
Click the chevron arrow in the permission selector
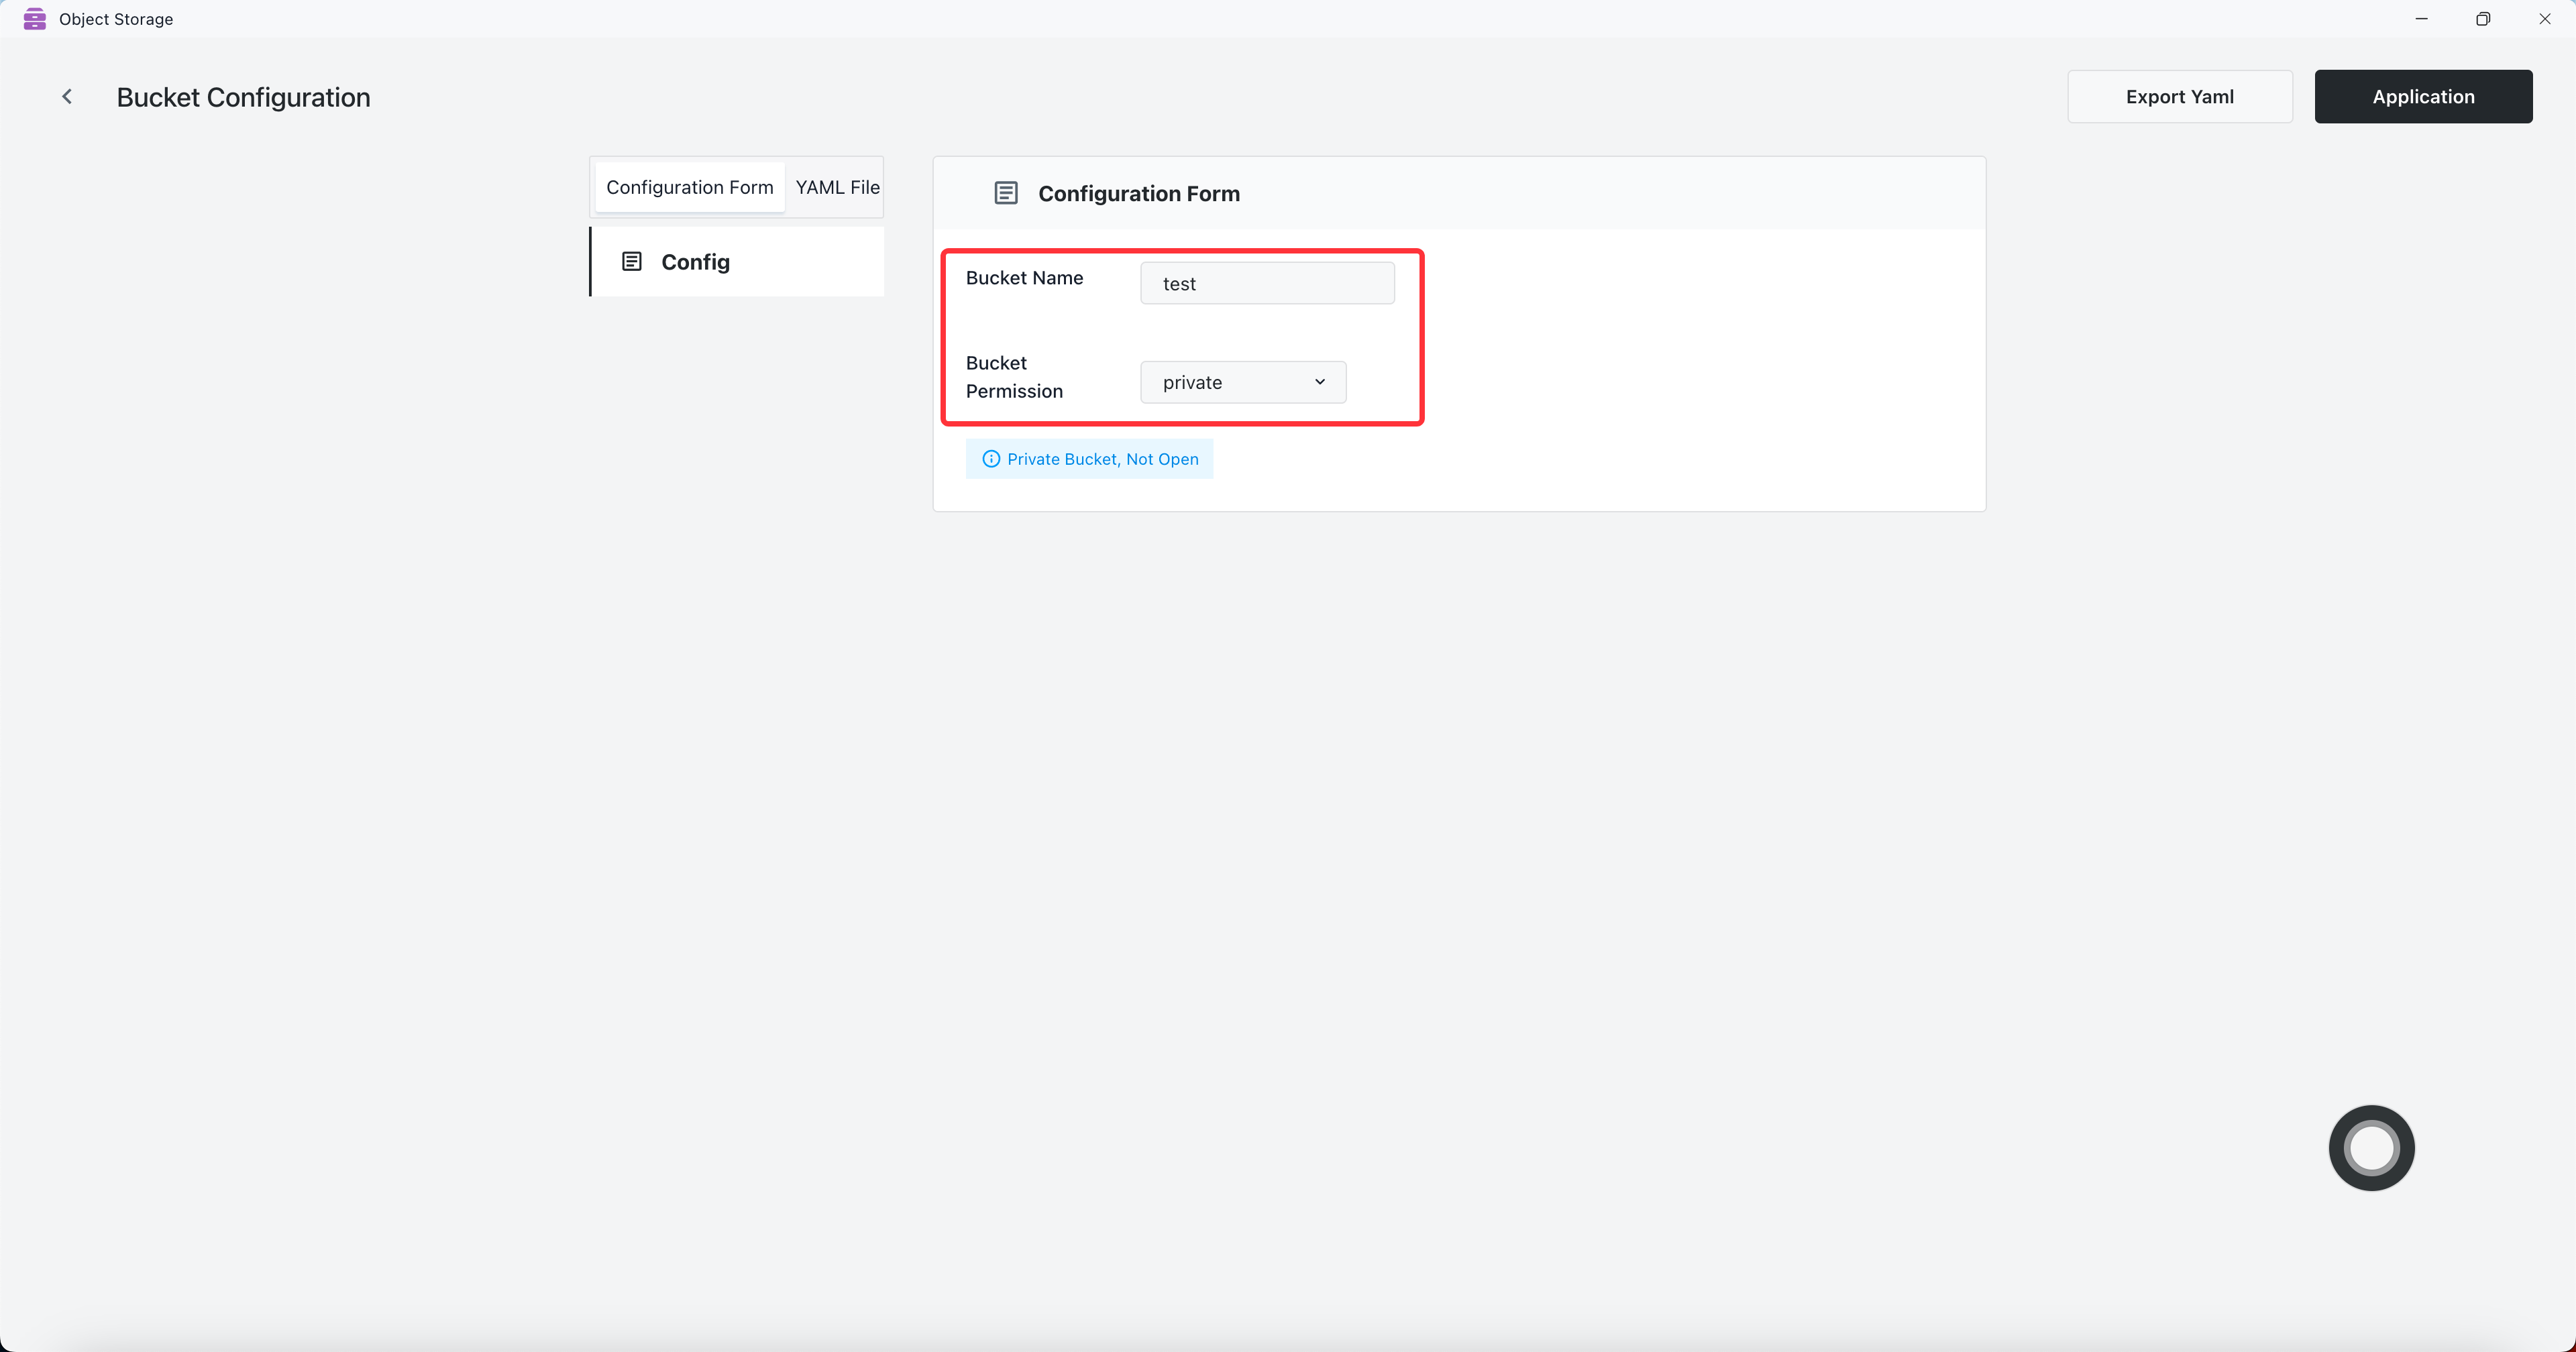1319,382
